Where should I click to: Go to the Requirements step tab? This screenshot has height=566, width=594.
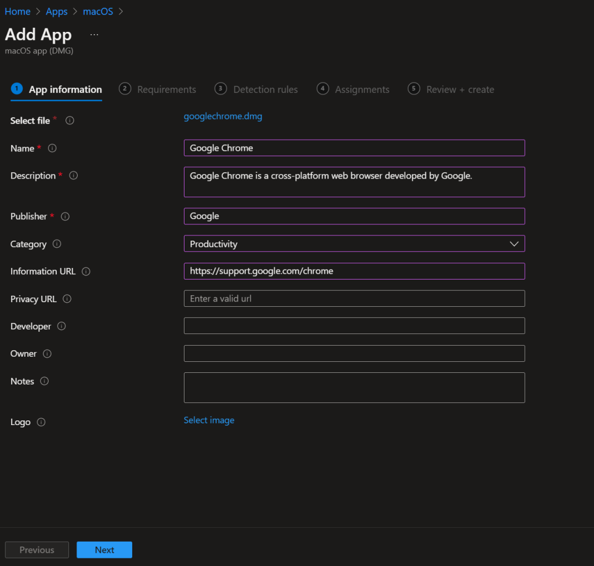158,89
